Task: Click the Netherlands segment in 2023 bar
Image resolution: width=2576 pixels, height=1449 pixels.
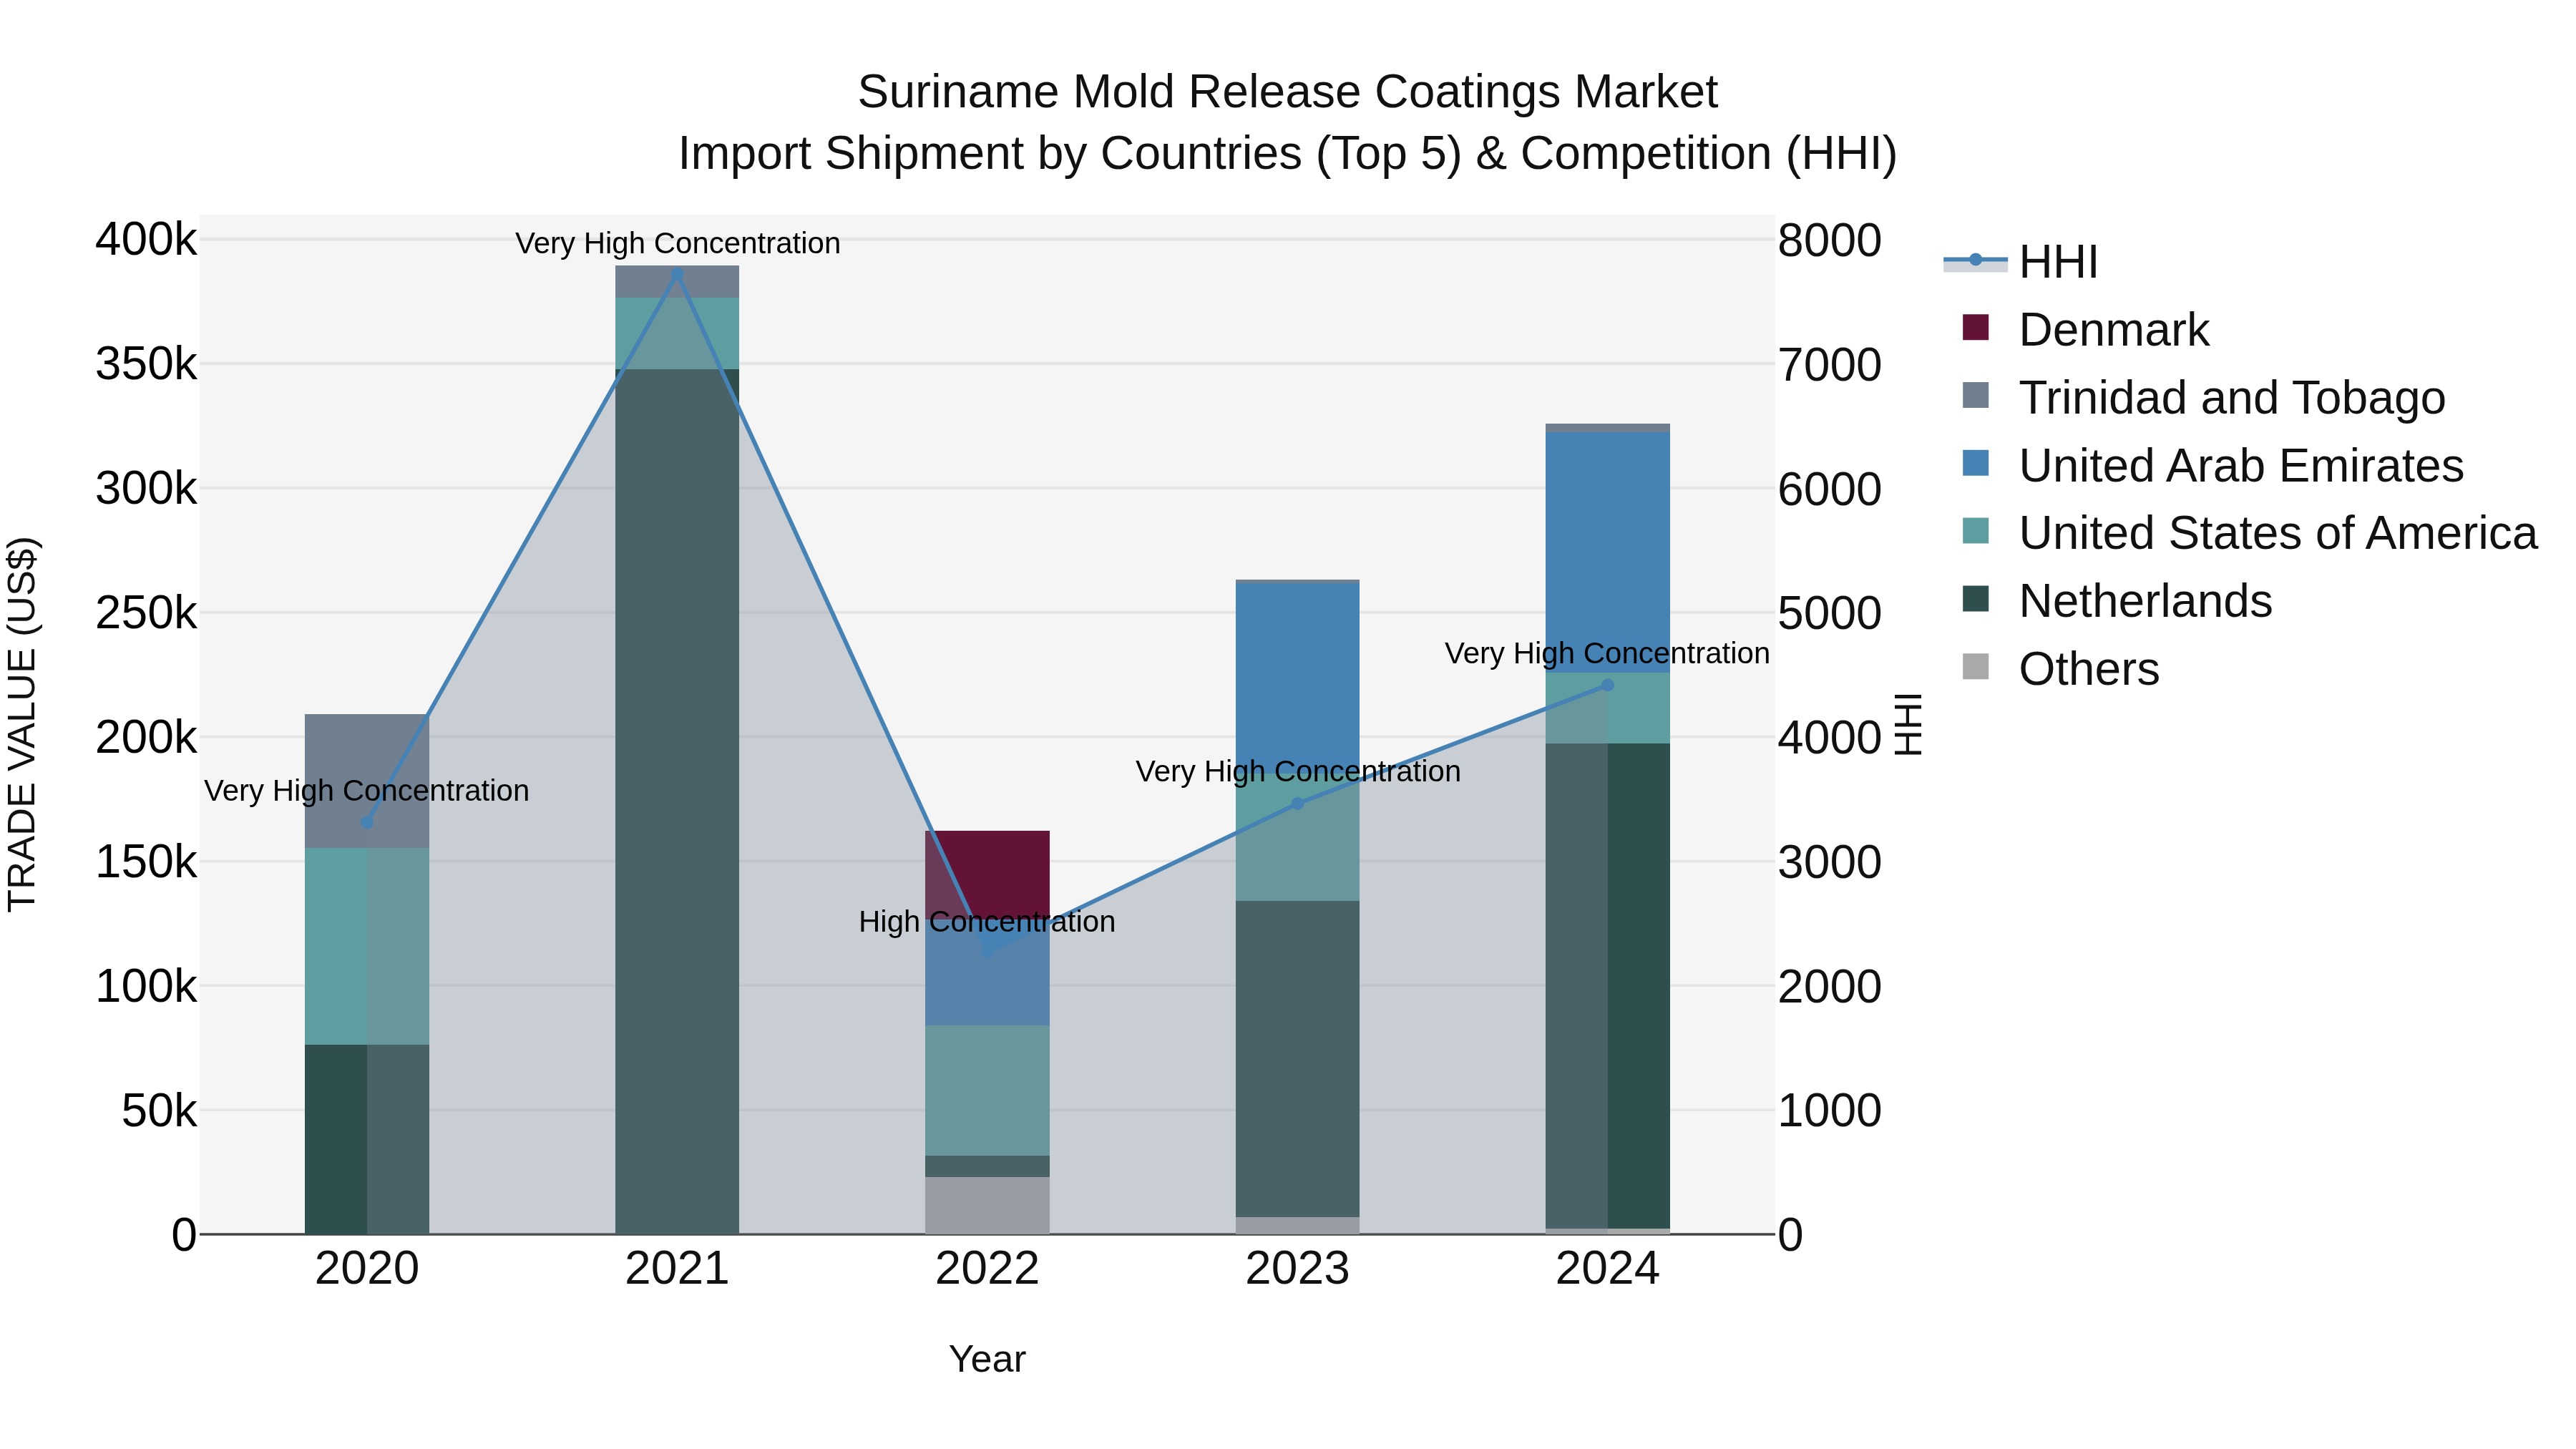Action: tap(1298, 1059)
